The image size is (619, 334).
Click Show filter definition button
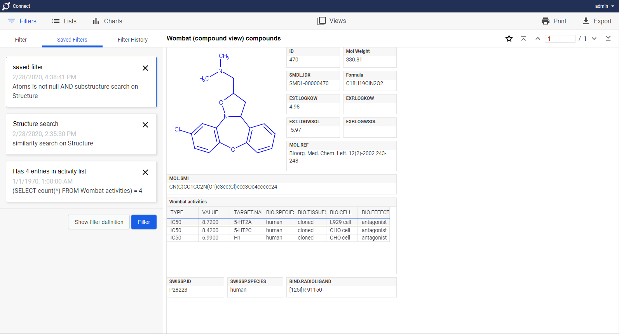[99, 222]
